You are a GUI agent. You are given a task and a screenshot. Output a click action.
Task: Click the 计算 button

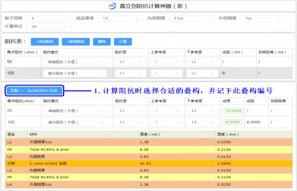coord(123,42)
